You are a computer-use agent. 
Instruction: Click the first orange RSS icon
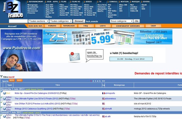click(x=12, y=80)
